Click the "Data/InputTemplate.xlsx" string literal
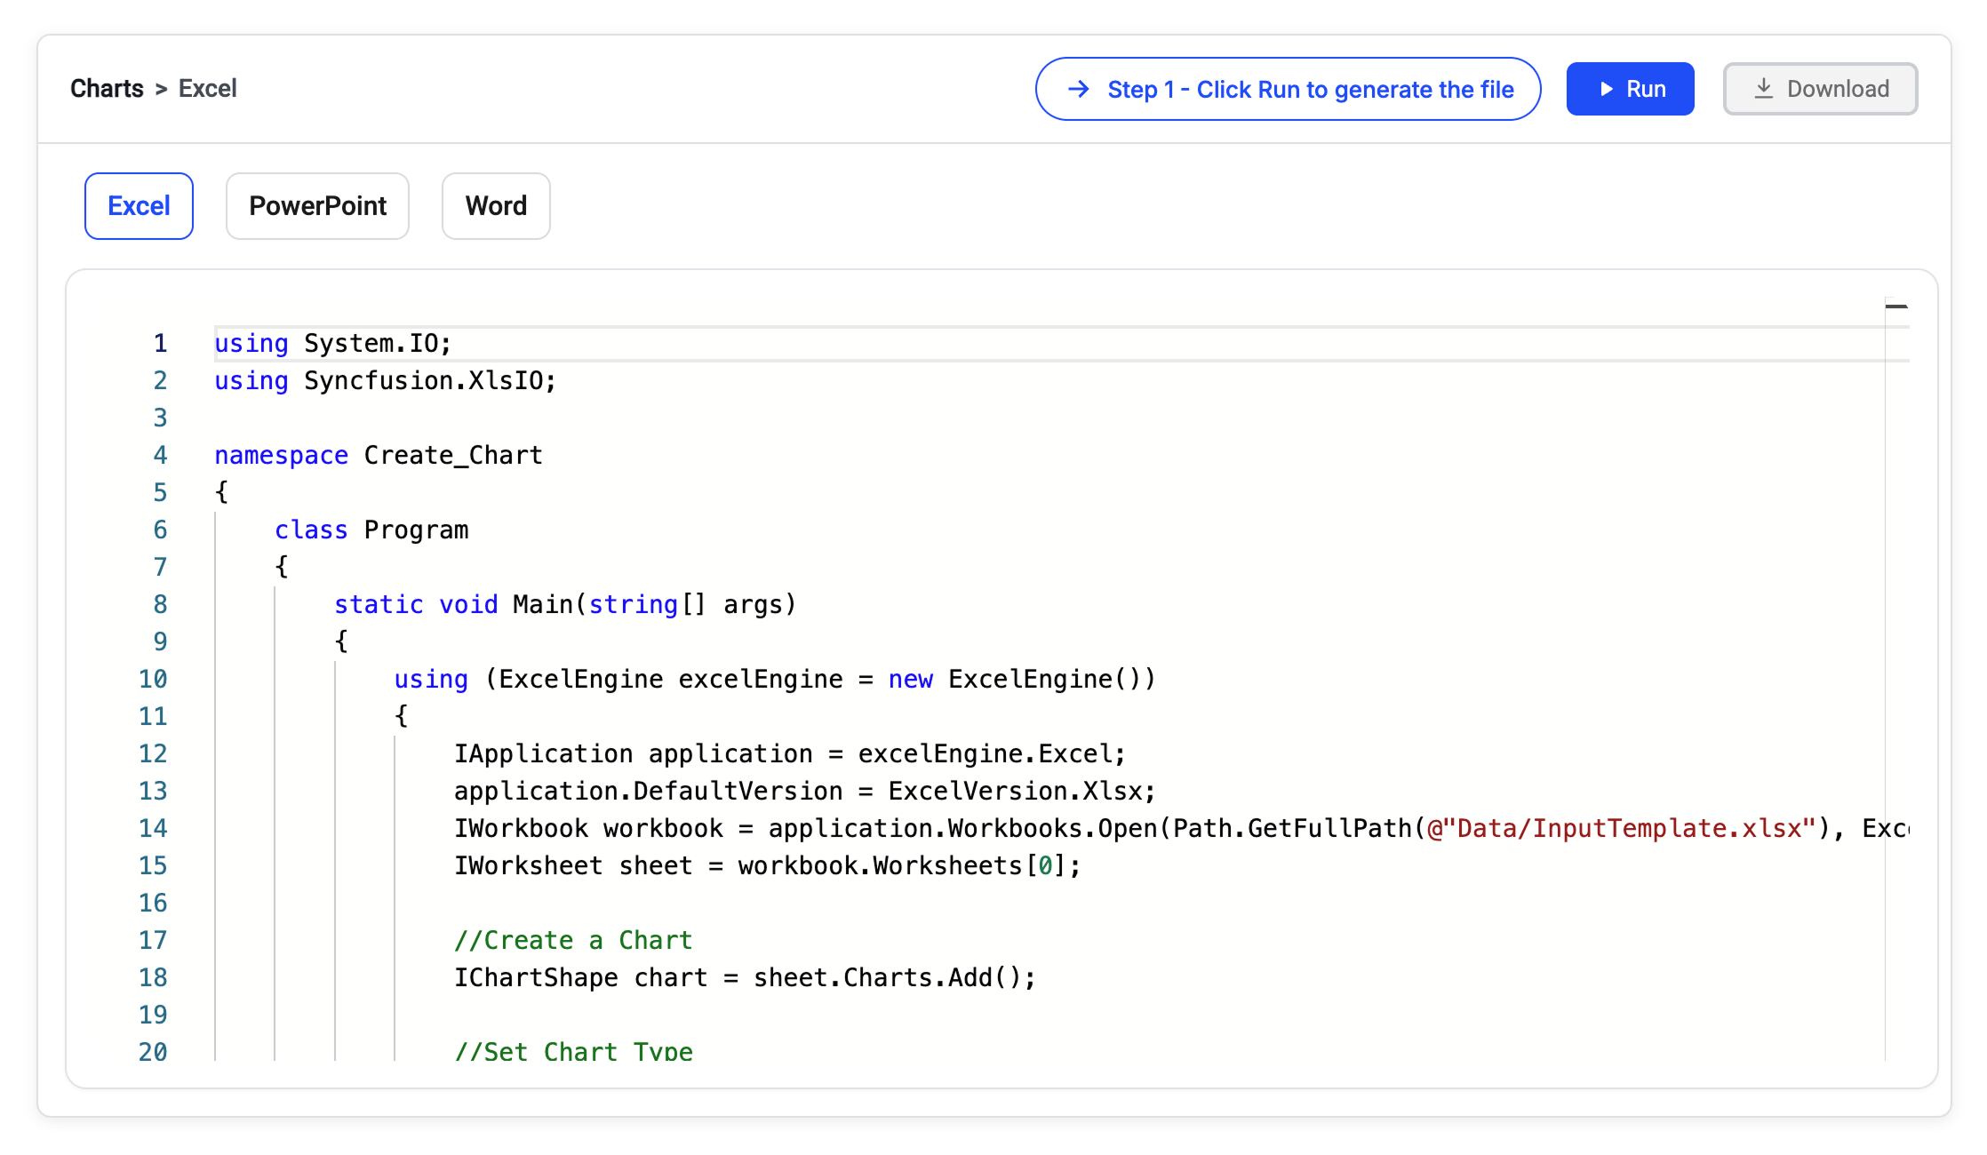 point(1621,828)
